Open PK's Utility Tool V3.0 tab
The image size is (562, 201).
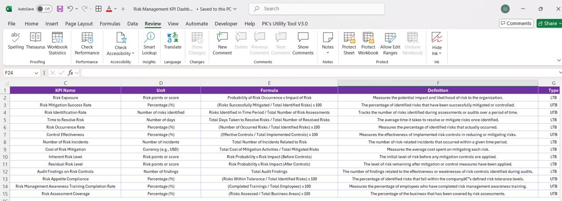tap(285, 24)
